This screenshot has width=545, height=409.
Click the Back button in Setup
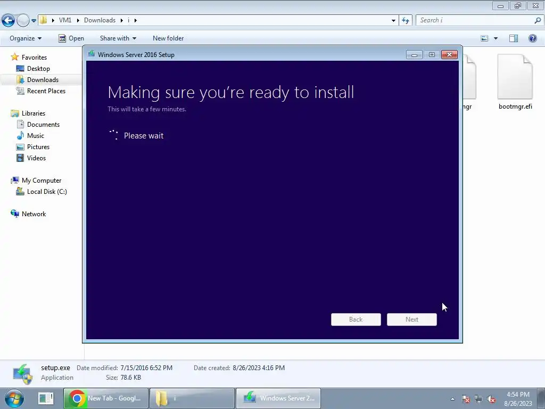coord(356,320)
